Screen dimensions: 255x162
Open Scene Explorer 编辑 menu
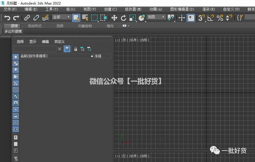(45, 41)
